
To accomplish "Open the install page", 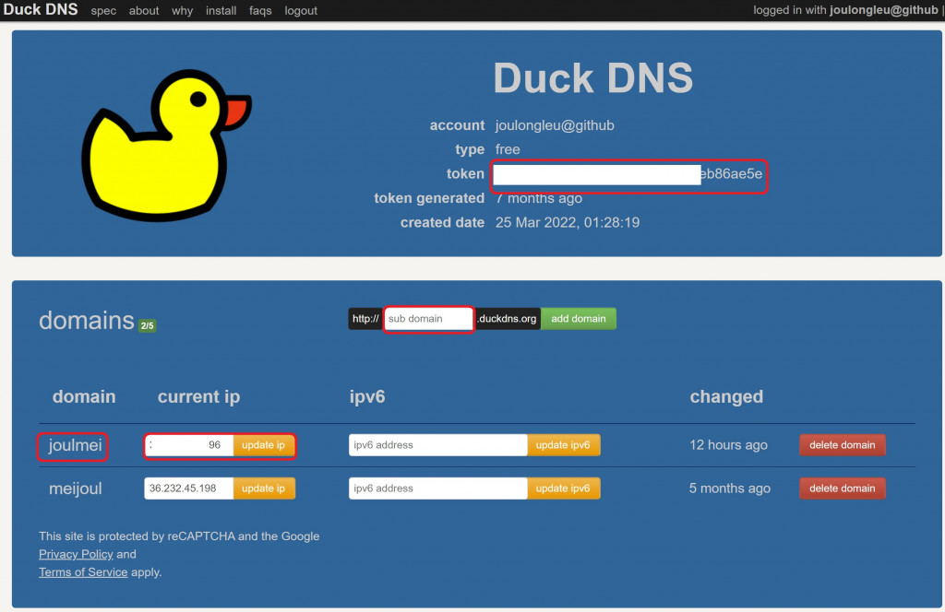I will (x=221, y=11).
